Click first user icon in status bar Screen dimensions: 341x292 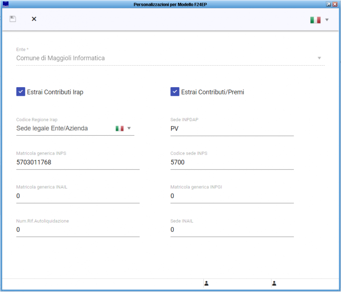tap(207, 283)
